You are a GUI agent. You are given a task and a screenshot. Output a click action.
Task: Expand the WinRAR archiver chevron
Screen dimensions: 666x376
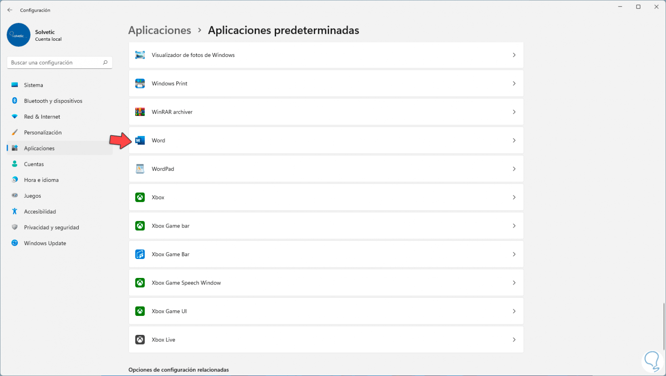pyautogui.click(x=514, y=112)
